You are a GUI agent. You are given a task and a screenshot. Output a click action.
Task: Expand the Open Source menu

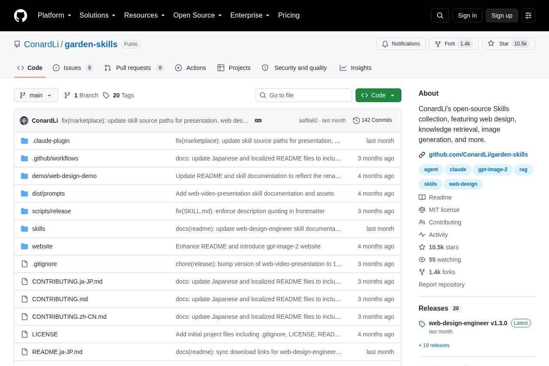[198, 15]
